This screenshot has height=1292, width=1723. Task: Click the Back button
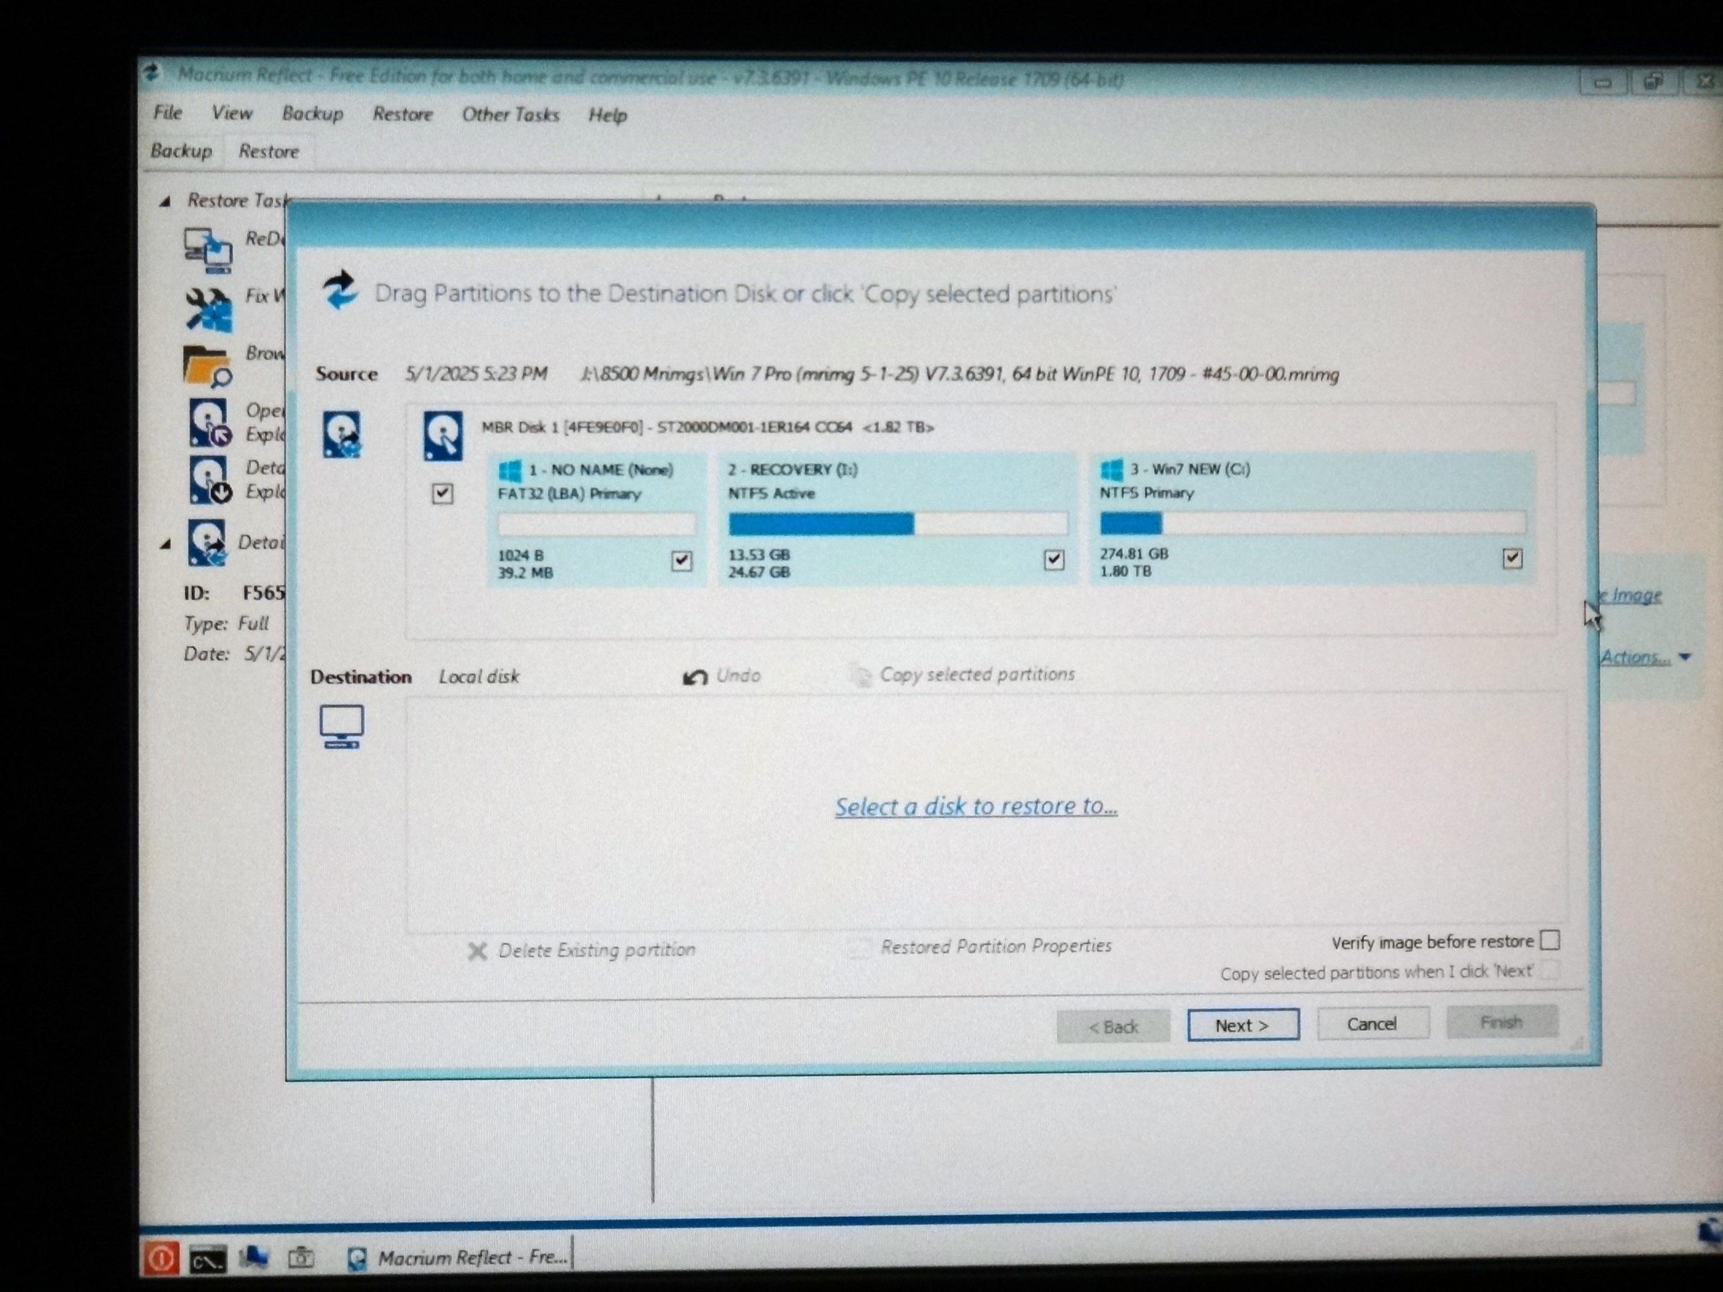point(1113,1026)
